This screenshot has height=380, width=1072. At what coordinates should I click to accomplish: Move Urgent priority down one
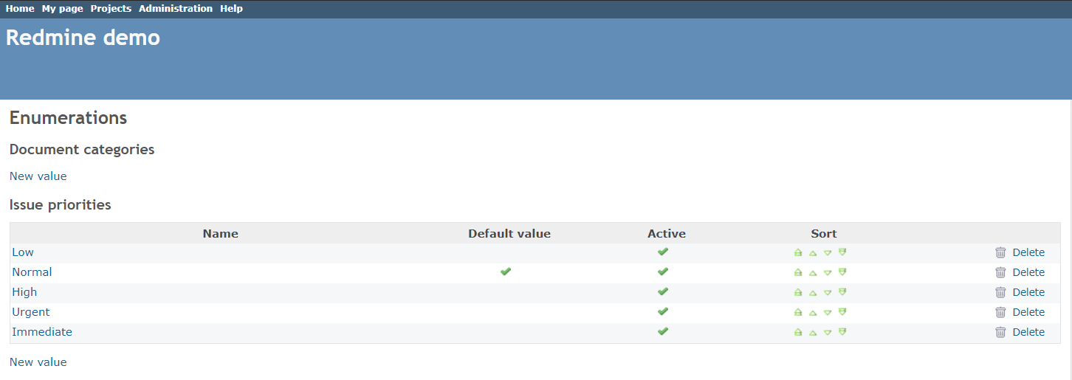tap(828, 312)
